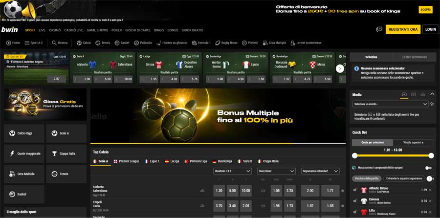Advance the featured matches carousel arrow
The width and height of the screenshot is (440, 218).
340,68
